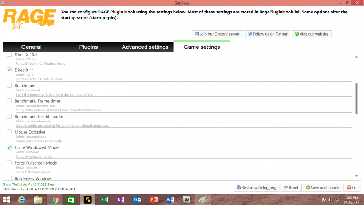
Task: Click the Exit button
Action: click(352, 188)
